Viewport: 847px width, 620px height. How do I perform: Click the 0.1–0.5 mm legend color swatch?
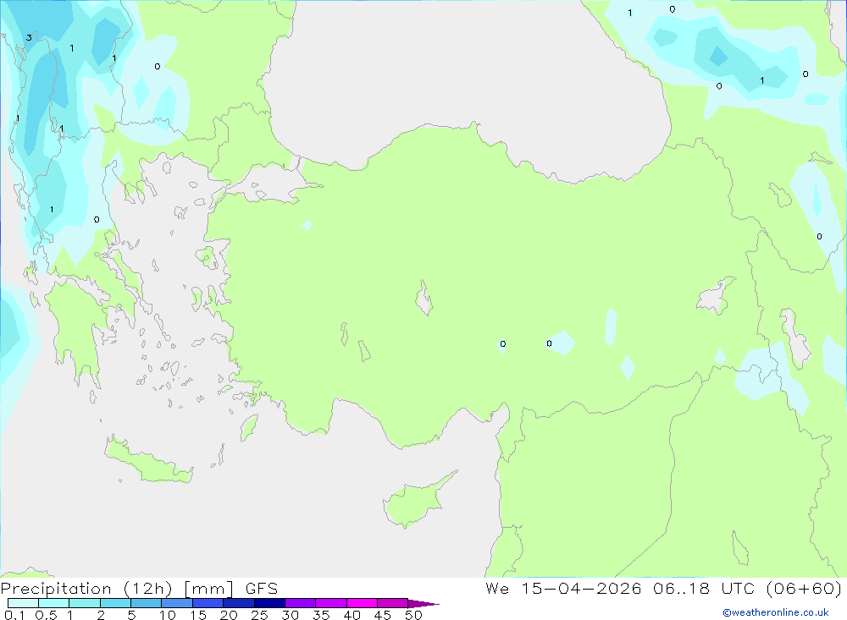(23, 603)
